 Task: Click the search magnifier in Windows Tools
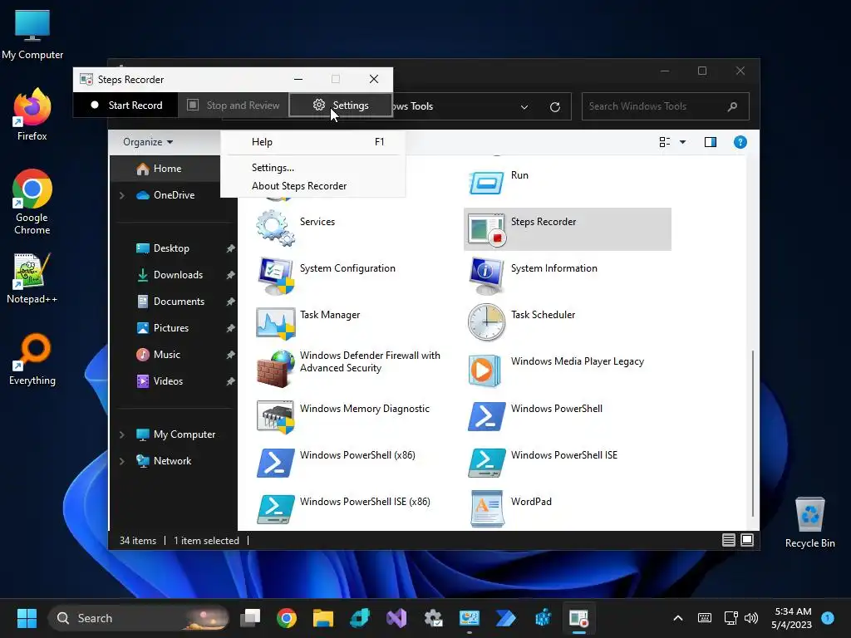coord(732,106)
